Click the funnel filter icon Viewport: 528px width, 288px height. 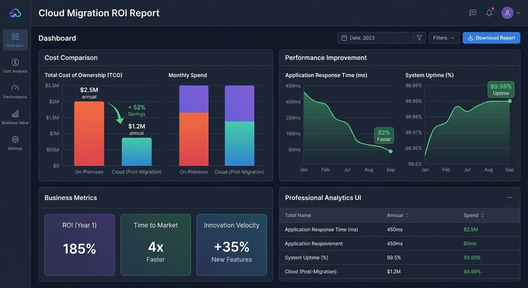[x=420, y=38]
